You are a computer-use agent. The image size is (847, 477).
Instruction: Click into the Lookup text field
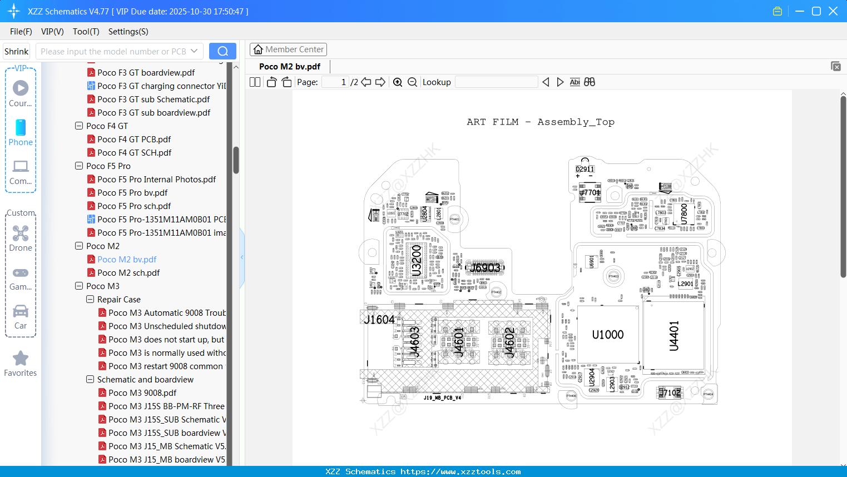pos(496,82)
